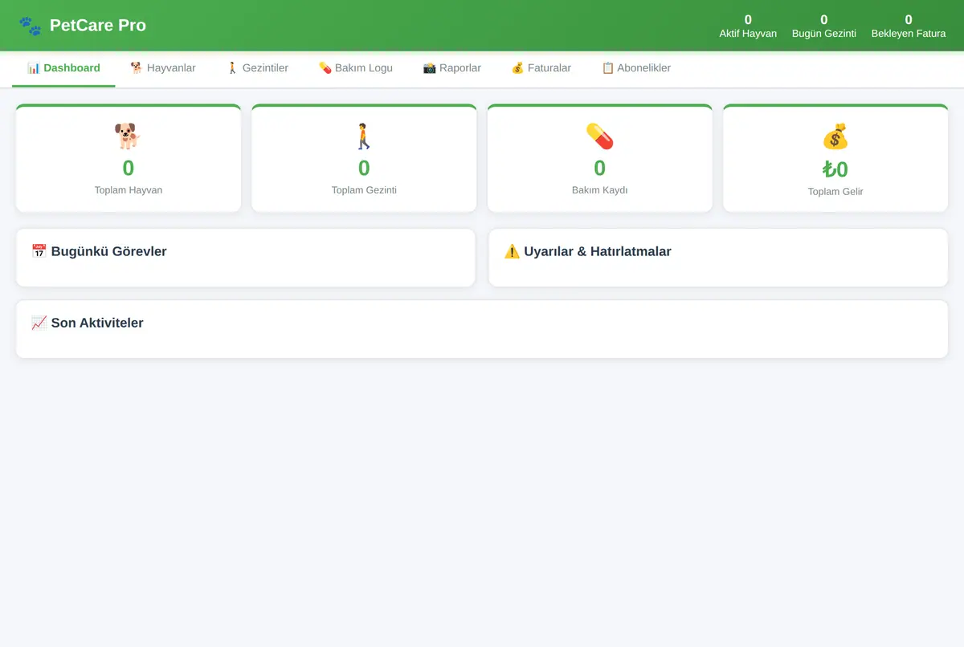The image size is (964, 647).
Task: Click the dog icon on Toplam Hayvan card
Action: click(128, 136)
